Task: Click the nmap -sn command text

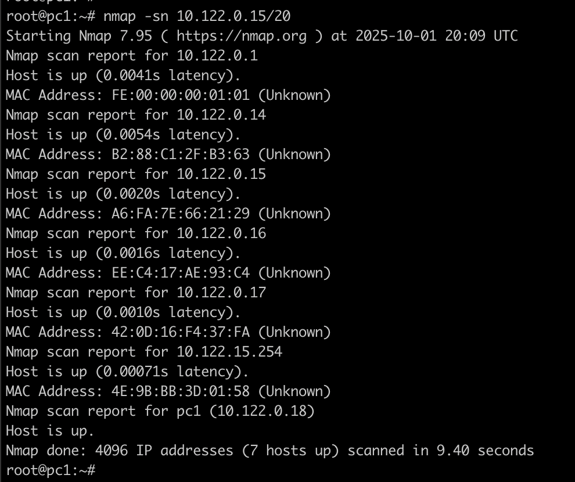Action: coord(197,16)
